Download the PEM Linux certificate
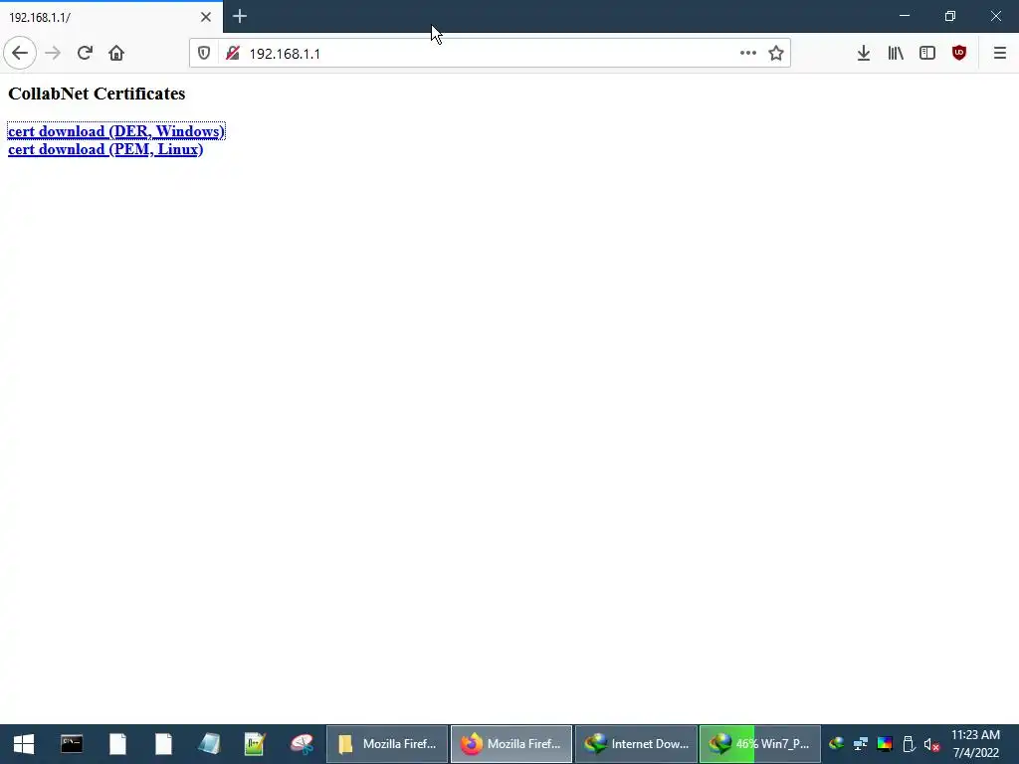 105,149
